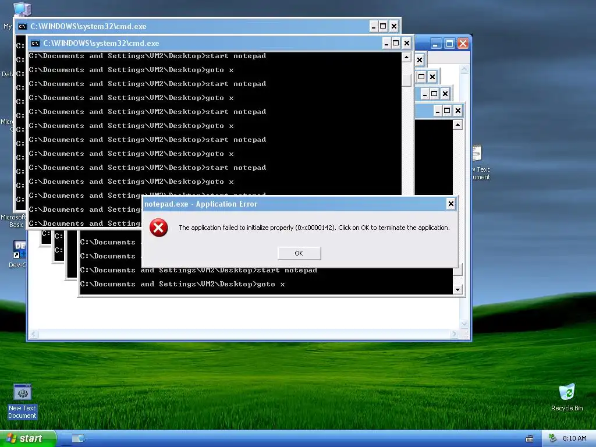The width and height of the screenshot is (596, 447).
Task: Close the rear cmd.exe window behind the front one
Action: pyautogui.click(x=394, y=26)
